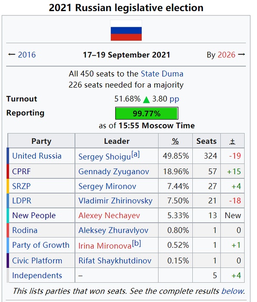Open Sergey Shoigu's page
Image resolution: width=257 pixels, height=302 pixels.
coord(104,157)
